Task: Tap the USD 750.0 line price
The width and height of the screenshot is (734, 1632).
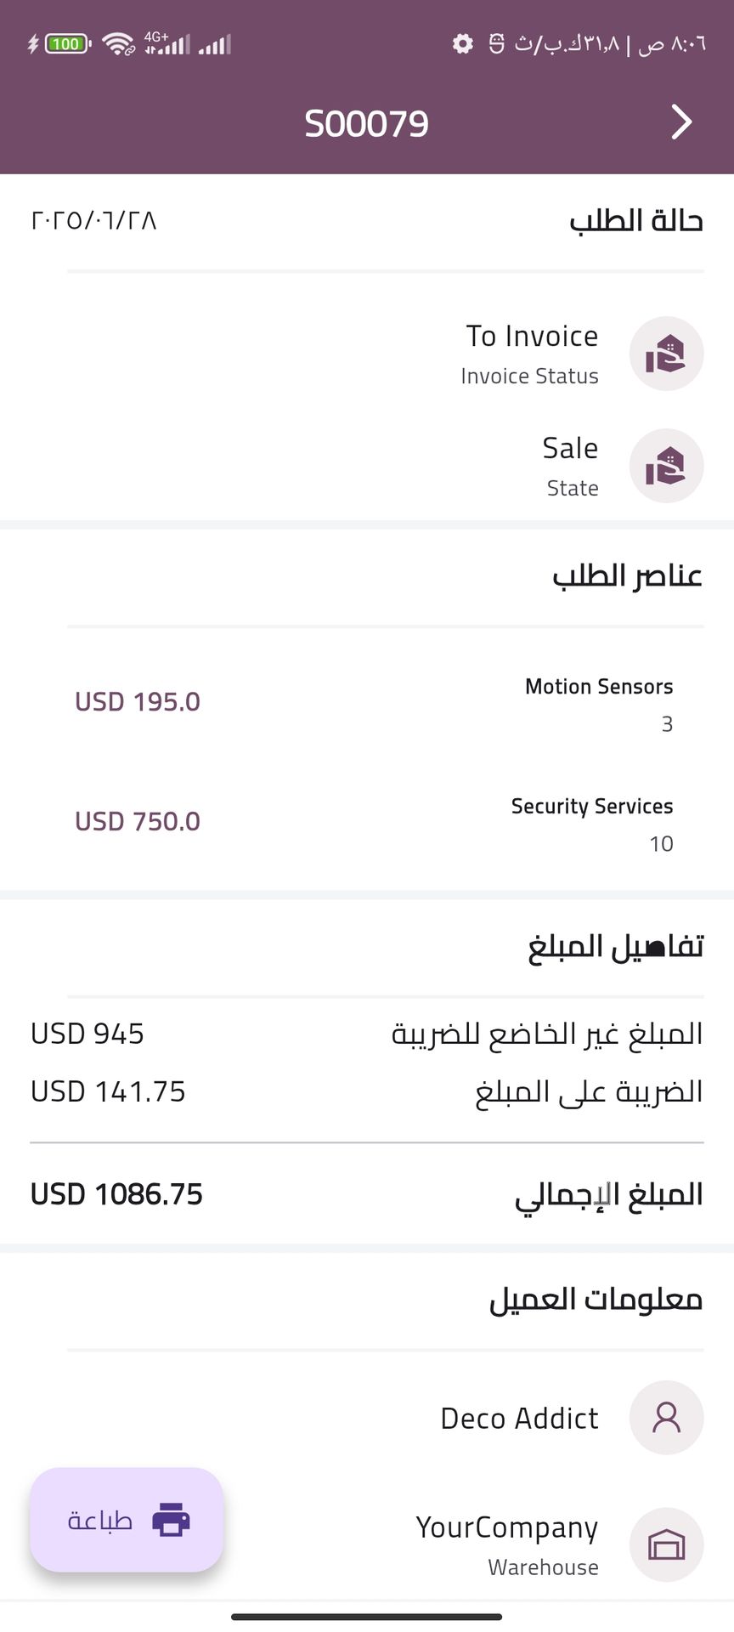Action: tap(138, 822)
